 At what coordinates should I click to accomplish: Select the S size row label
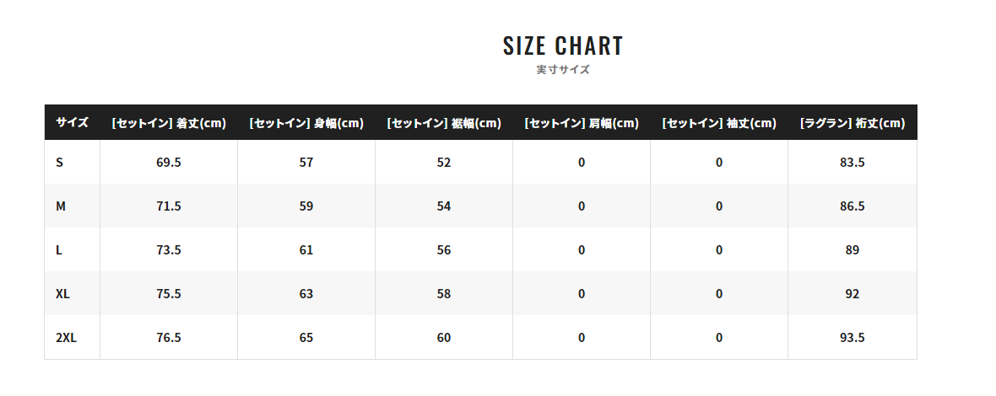pos(59,163)
